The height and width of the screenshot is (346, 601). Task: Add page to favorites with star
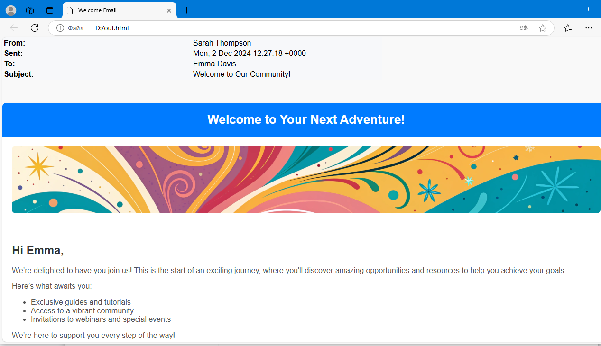point(543,28)
